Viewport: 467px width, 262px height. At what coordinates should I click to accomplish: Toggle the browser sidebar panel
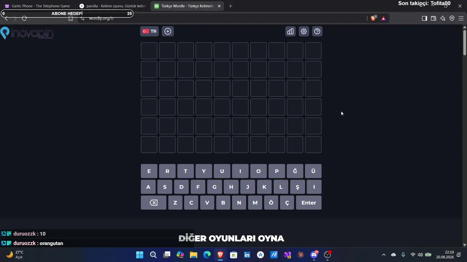tap(424, 18)
